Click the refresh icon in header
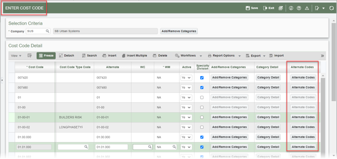Image resolution: width=337 pixels, height=159 pixels. [x=331, y=8]
